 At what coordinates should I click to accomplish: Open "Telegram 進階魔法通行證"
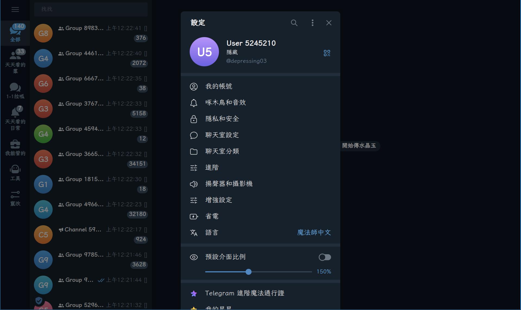pyautogui.click(x=244, y=293)
